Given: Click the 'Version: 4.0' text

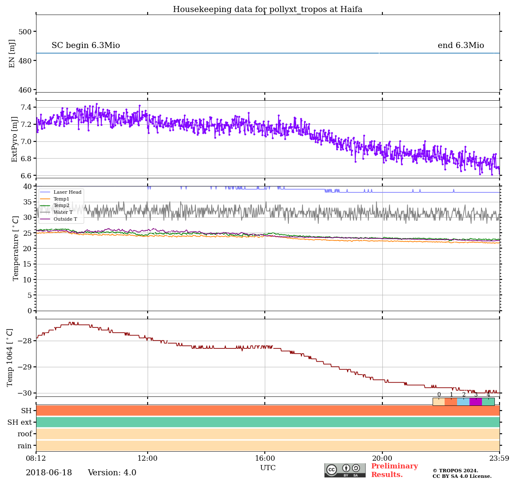Looking at the screenshot, I should [x=112, y=473].
